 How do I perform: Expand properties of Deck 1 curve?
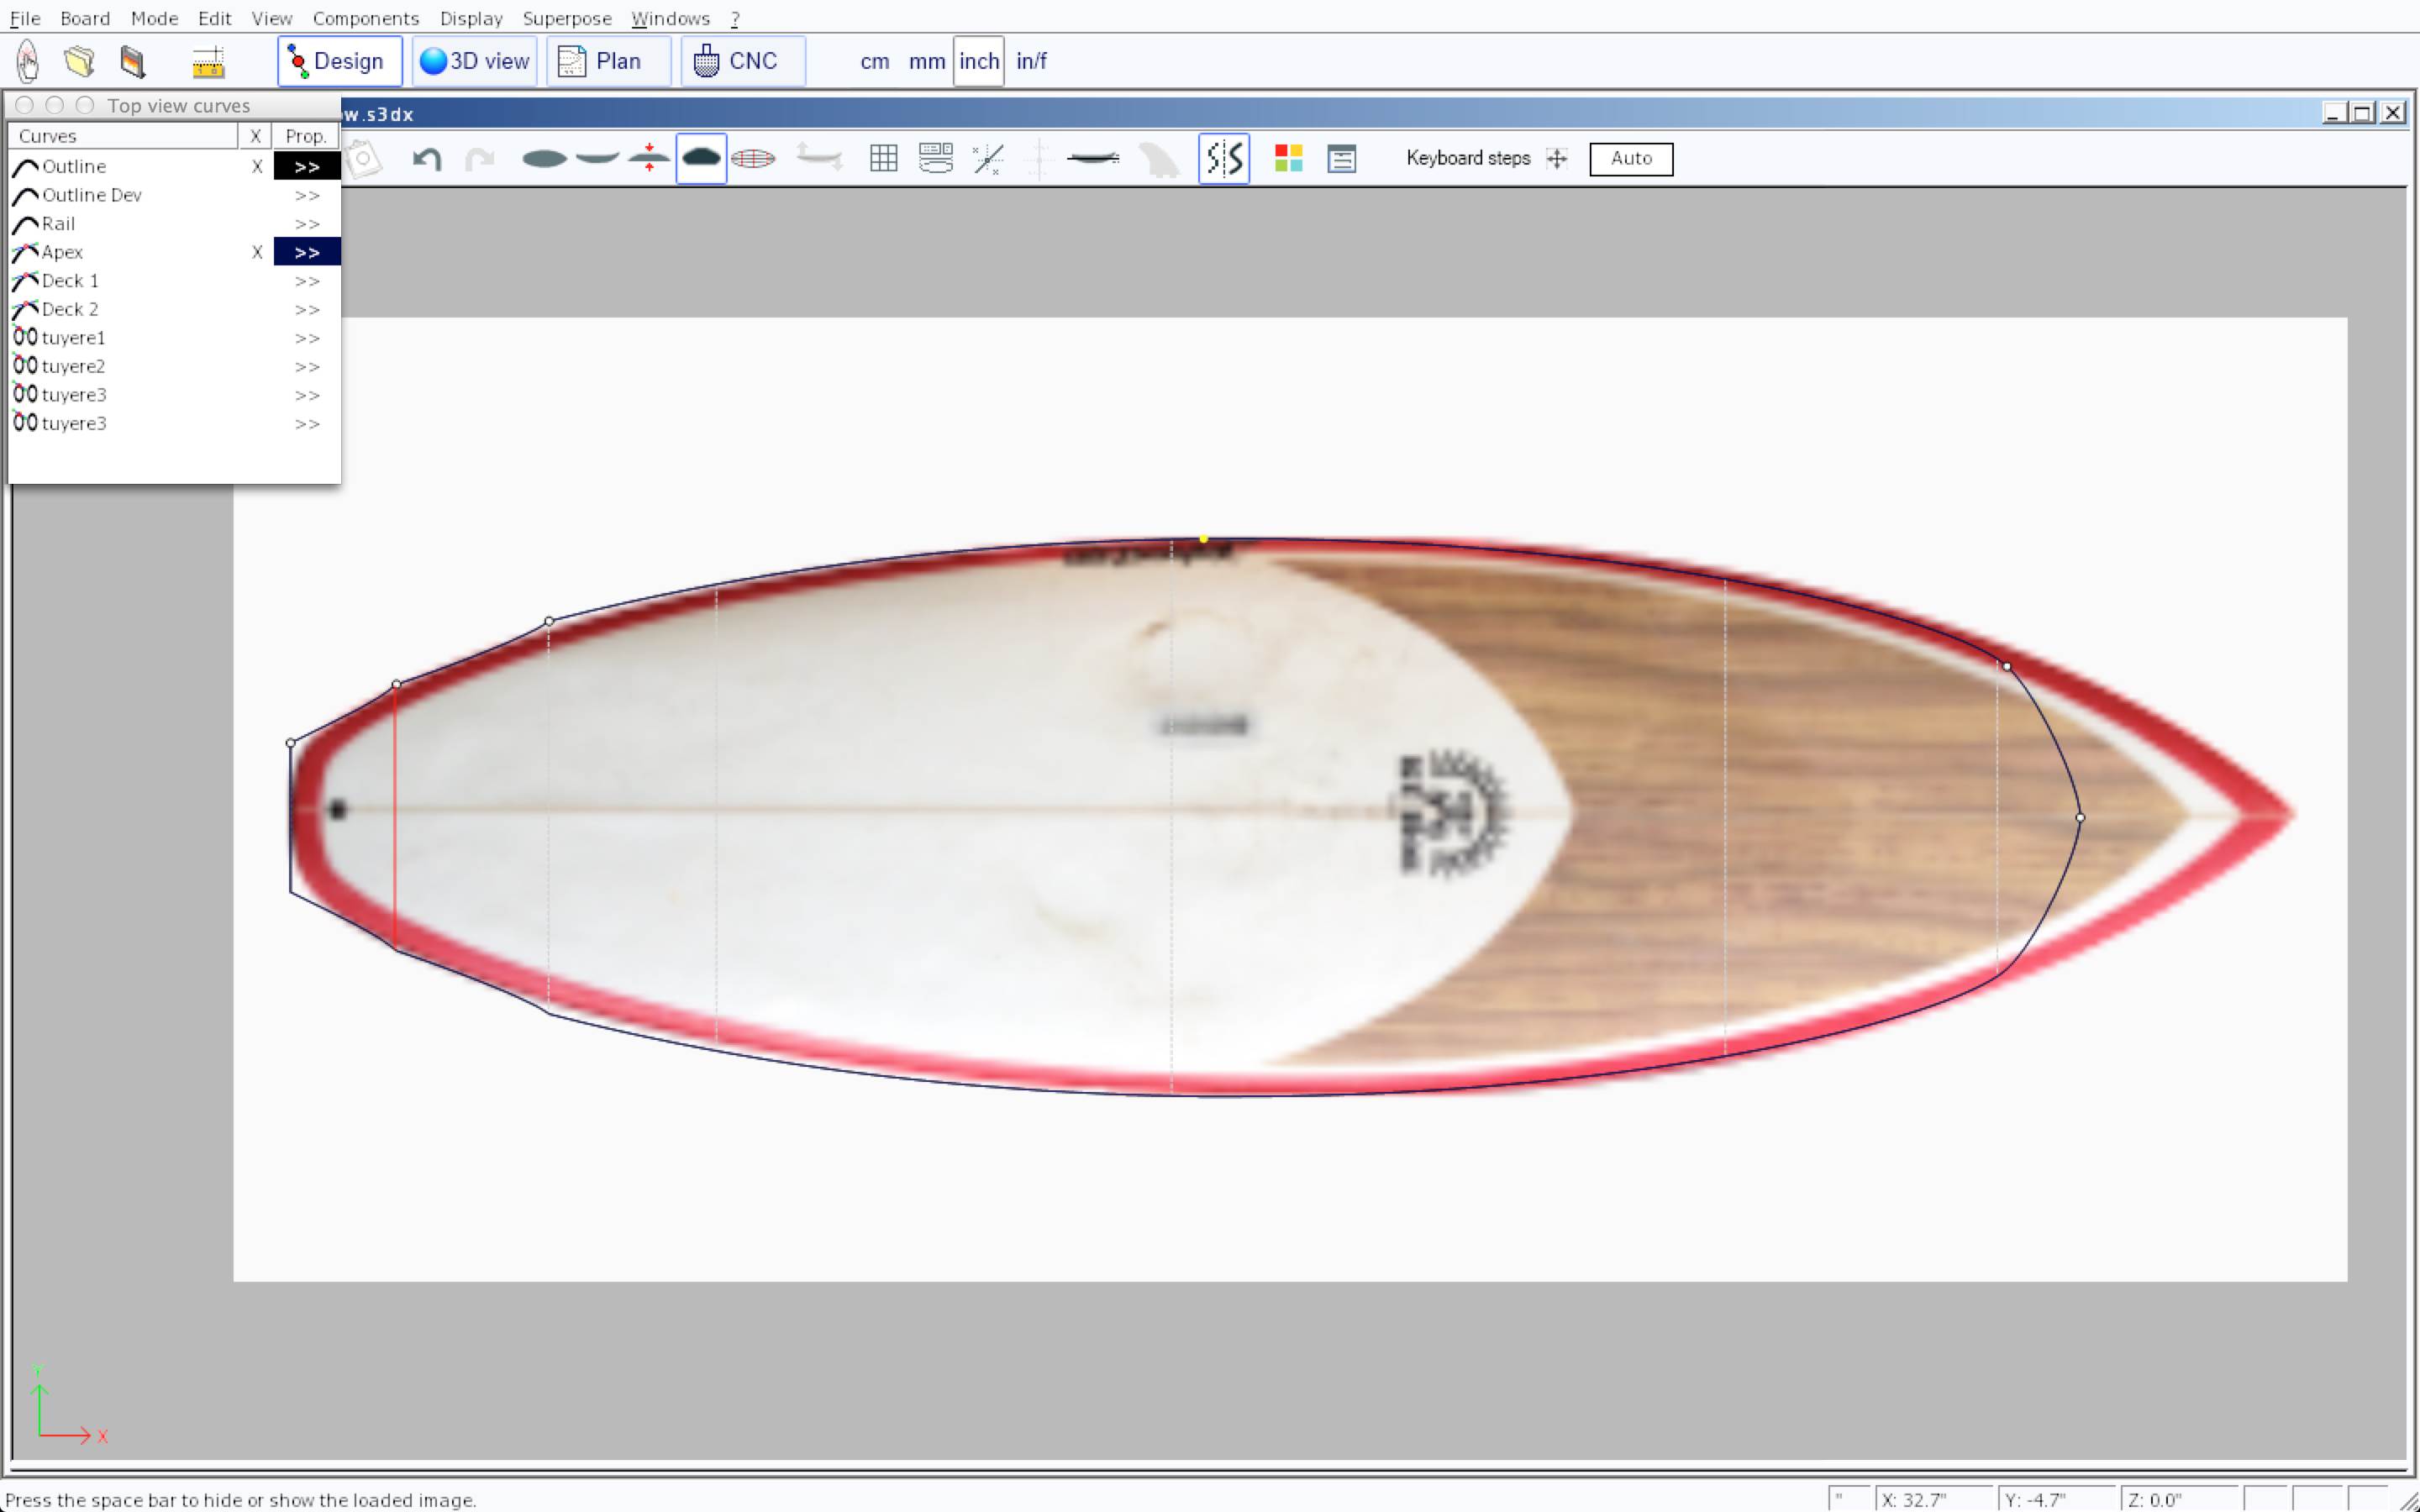(307, 281)
